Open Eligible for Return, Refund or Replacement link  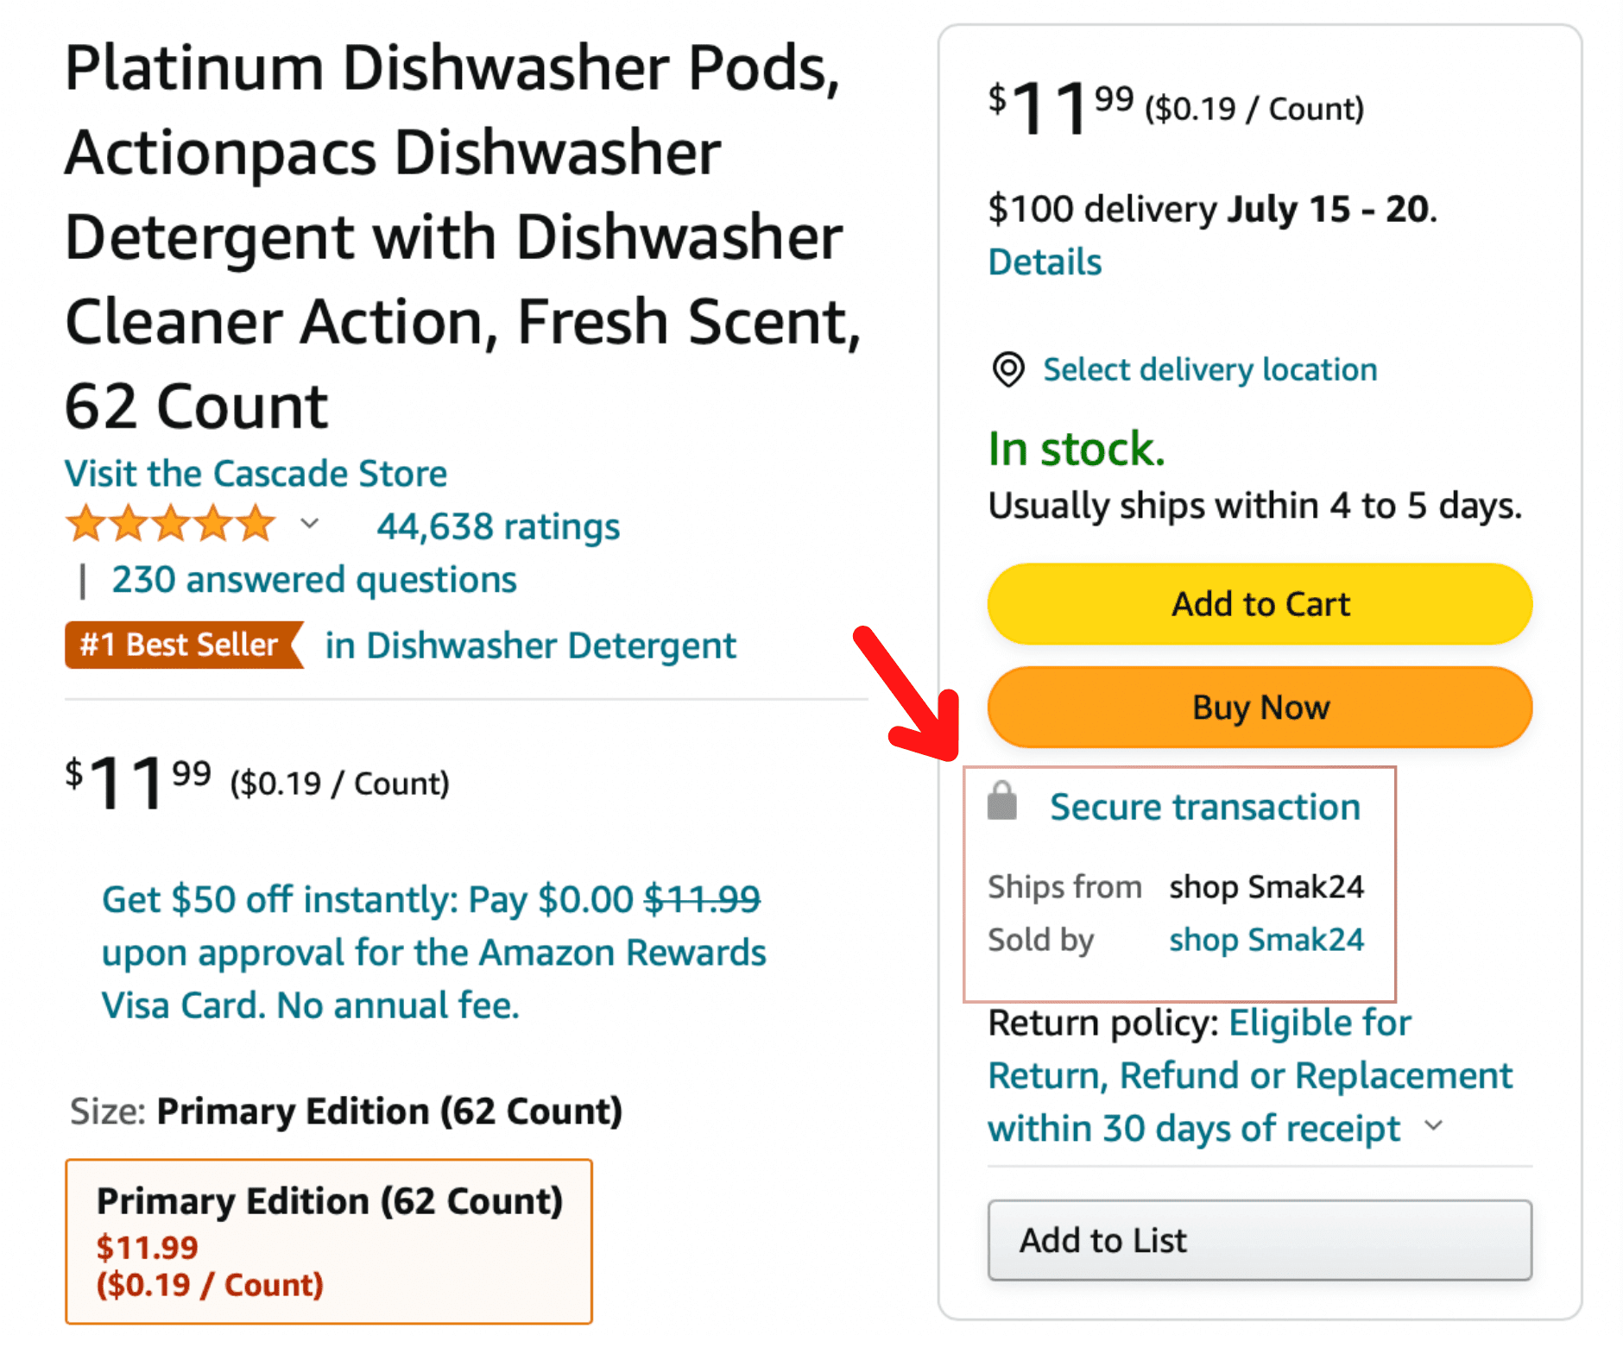[1250, 1076]
